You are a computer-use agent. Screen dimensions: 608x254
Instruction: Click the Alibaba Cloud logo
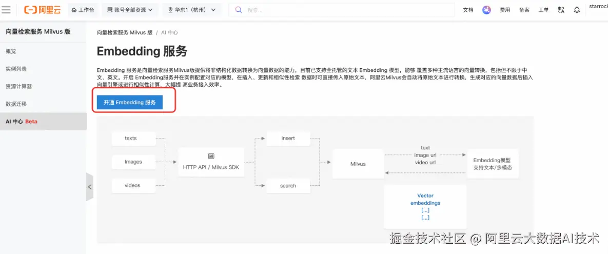tap(42, 10)
